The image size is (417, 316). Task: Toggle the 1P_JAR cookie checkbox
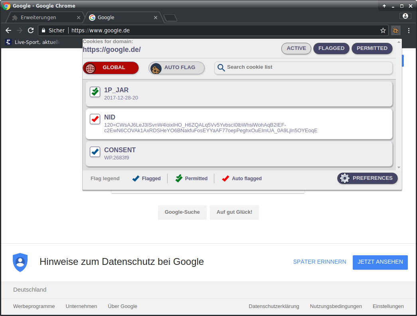click(95, 92)
